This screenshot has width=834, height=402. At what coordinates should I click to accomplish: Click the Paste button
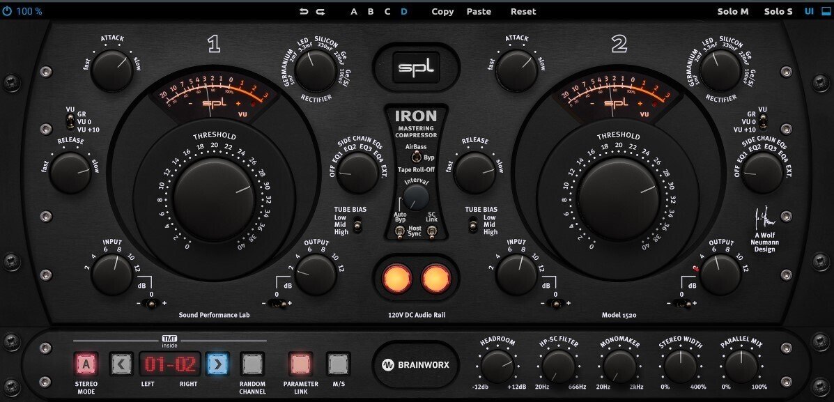479,11
